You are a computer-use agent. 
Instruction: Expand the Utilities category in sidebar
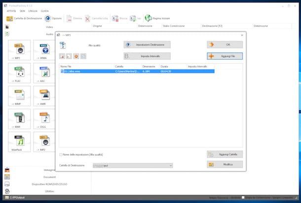click(49, 191)
